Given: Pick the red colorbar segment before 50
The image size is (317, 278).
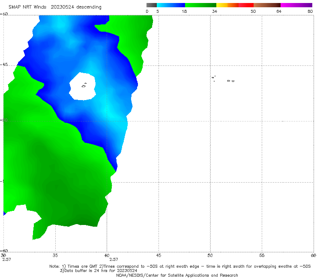Looking at the screenshot, I should pos(246,5).
